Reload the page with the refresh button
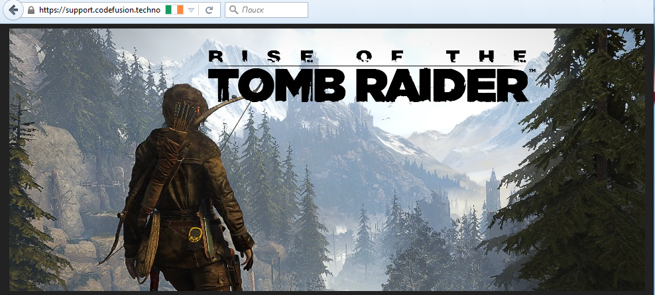 click(209, 10)
